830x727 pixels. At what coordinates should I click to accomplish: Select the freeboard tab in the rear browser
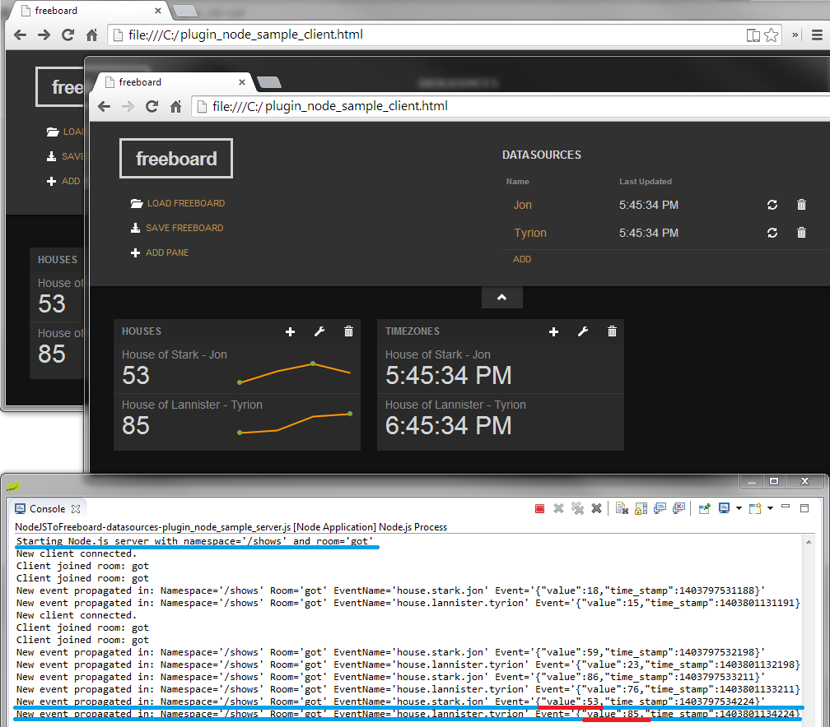coord(87,11)
